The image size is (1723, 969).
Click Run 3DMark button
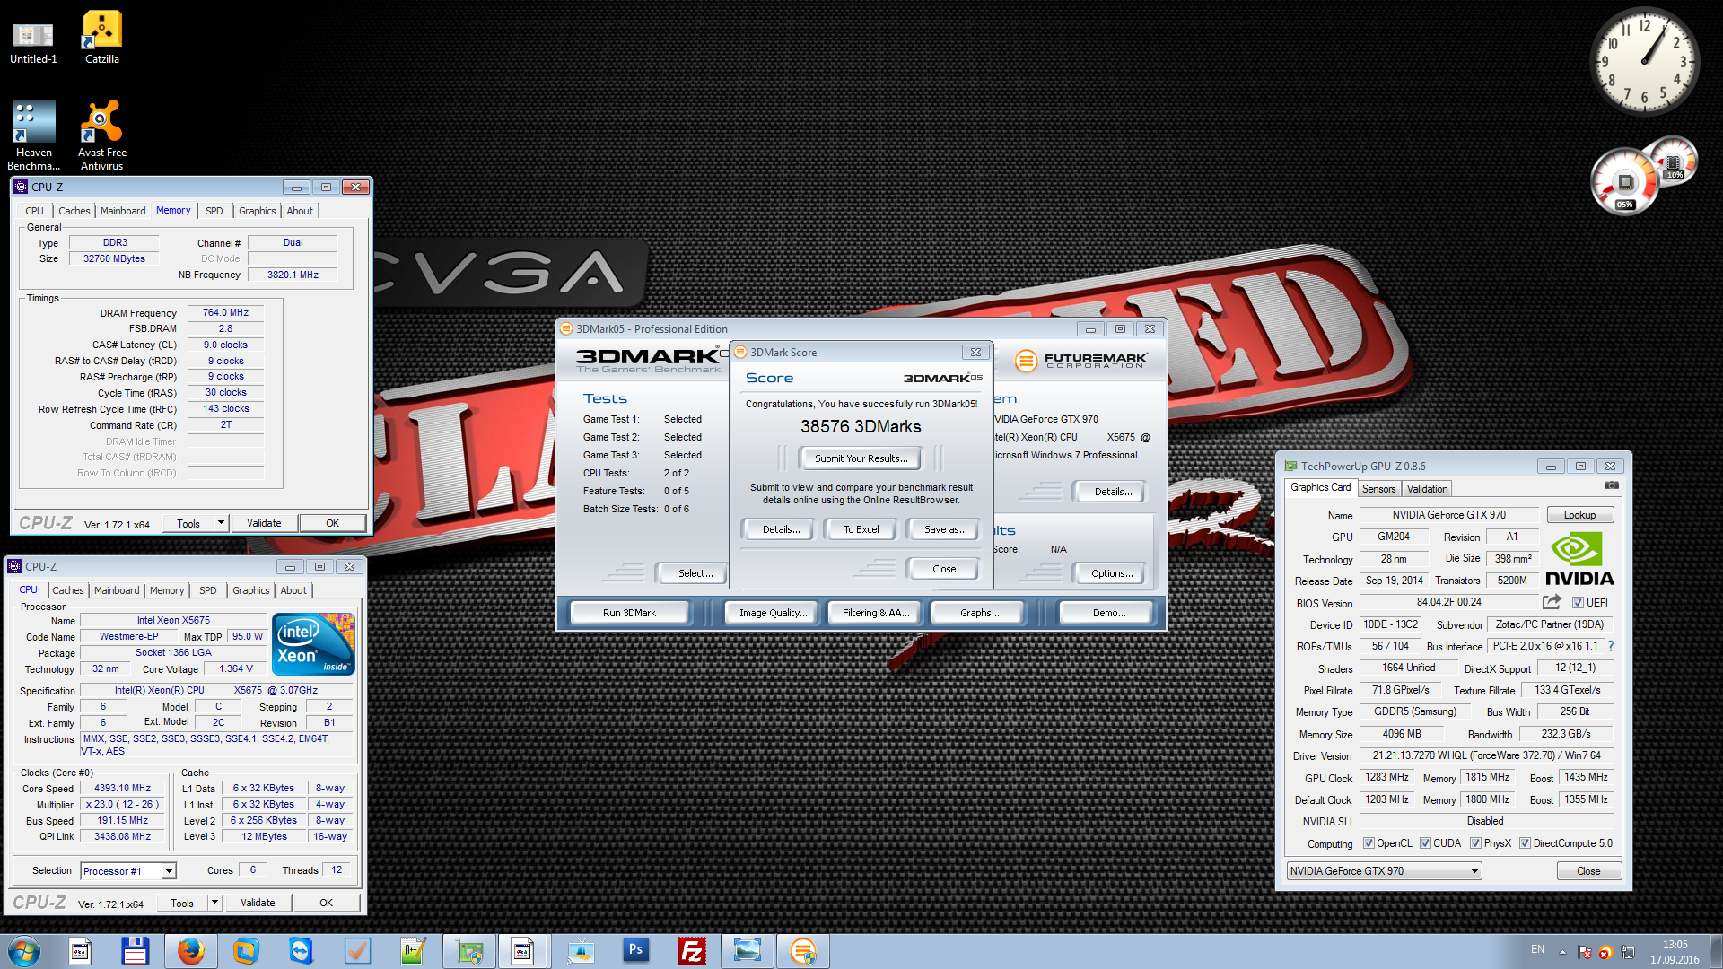coord(629,613)
